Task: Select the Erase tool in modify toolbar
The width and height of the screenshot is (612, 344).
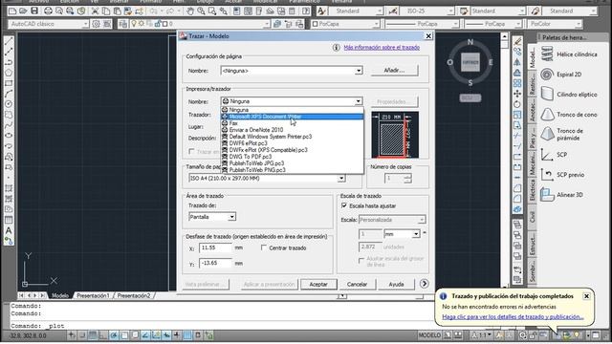Action: (x=517, y=41)
